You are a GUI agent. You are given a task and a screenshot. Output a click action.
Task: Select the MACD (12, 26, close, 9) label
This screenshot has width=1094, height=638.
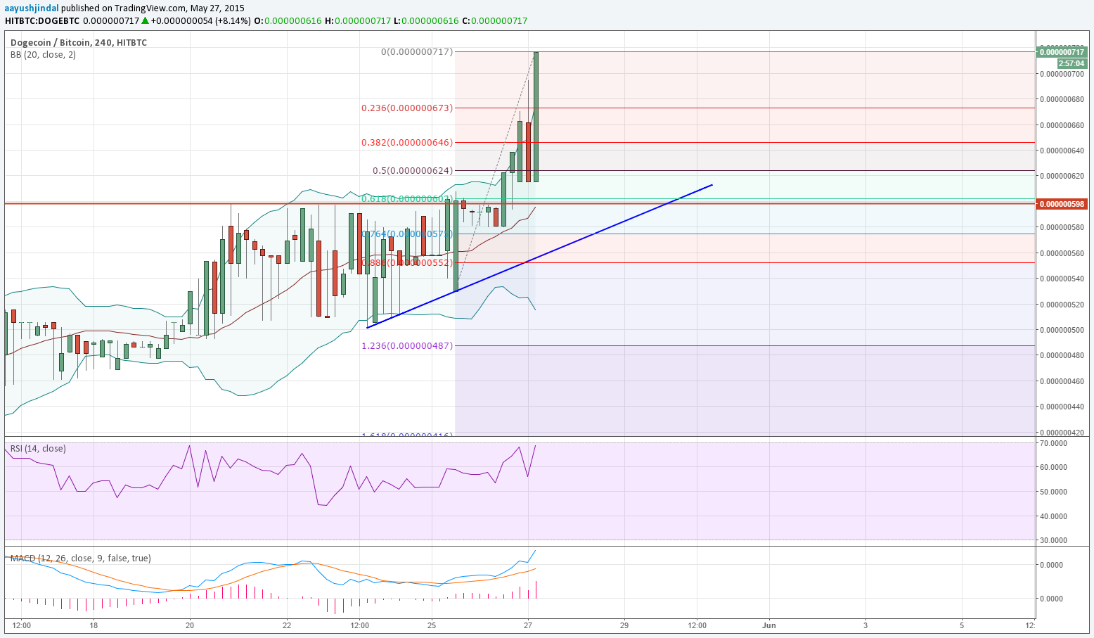click(80, 559)
